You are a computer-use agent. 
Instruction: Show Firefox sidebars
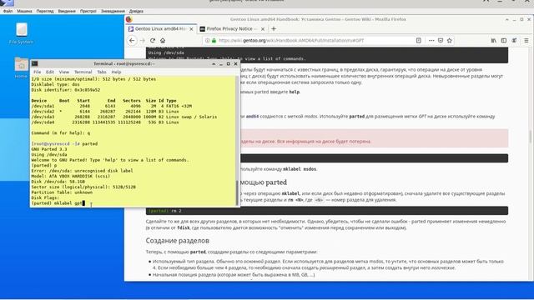(504, 41)
